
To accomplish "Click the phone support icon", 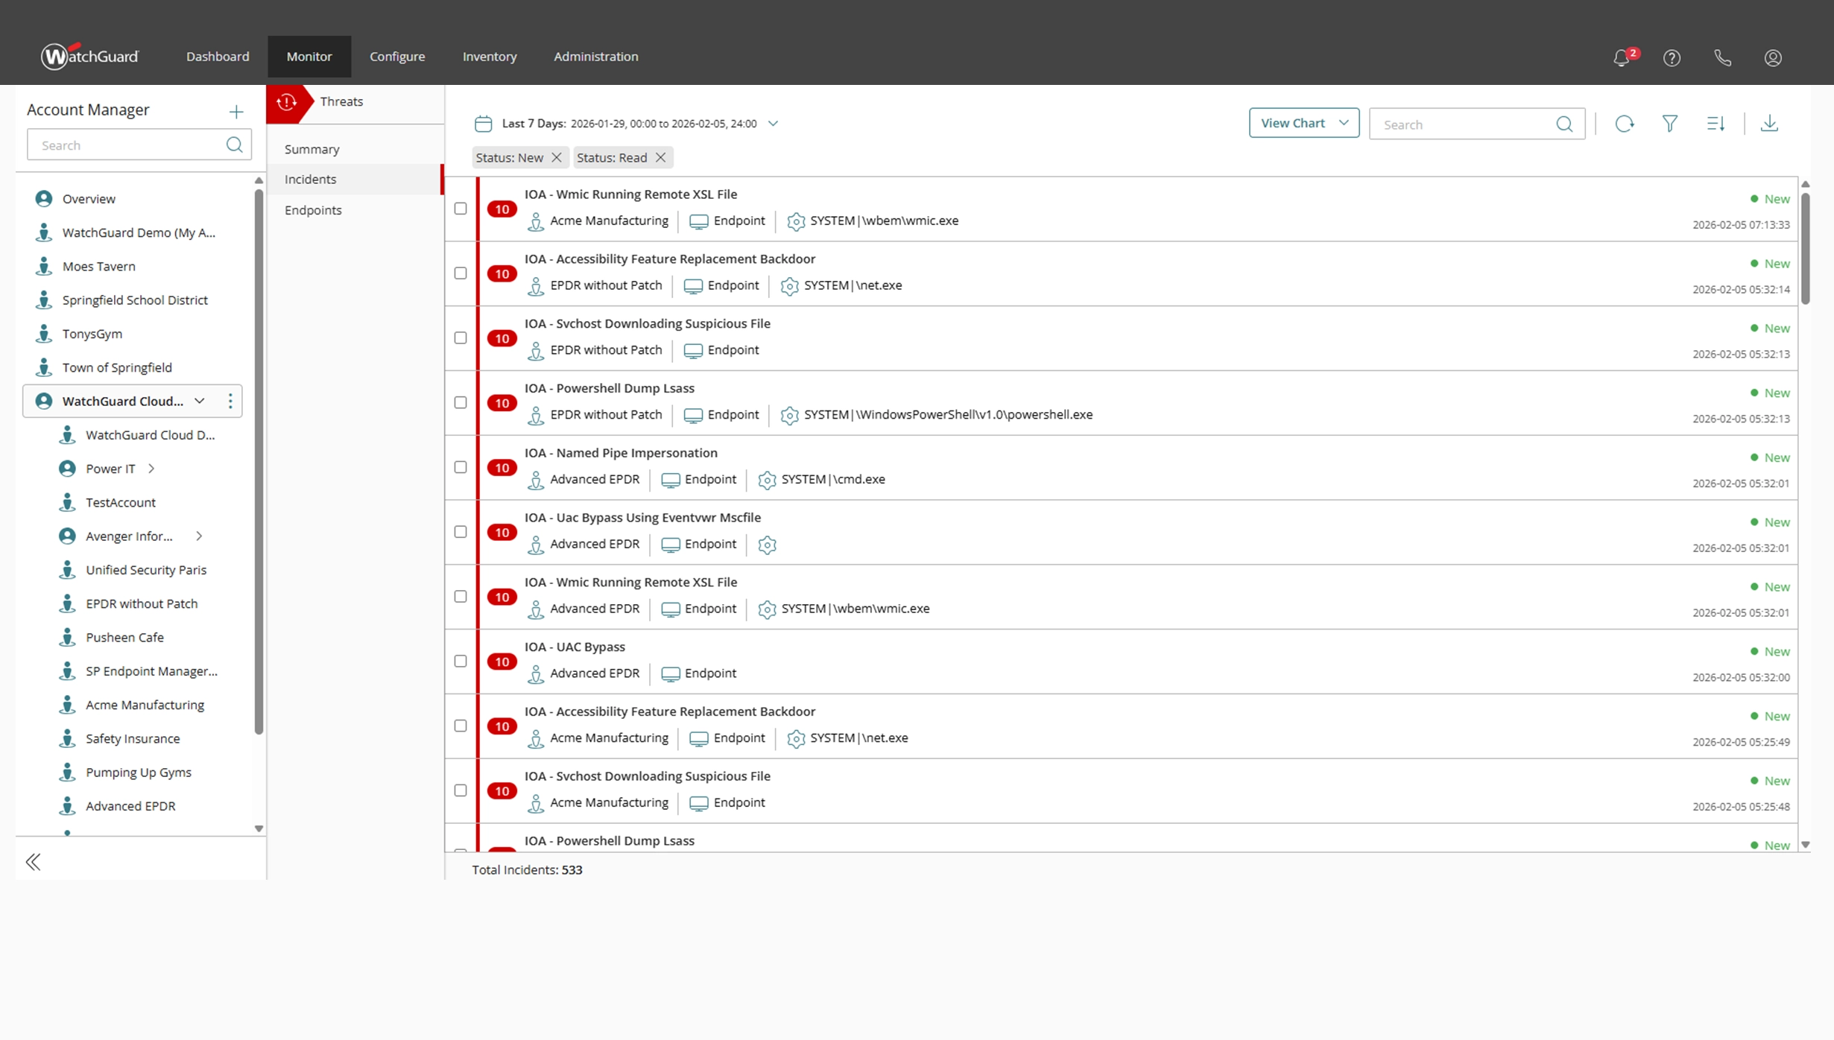I will tap(1722, 57).
